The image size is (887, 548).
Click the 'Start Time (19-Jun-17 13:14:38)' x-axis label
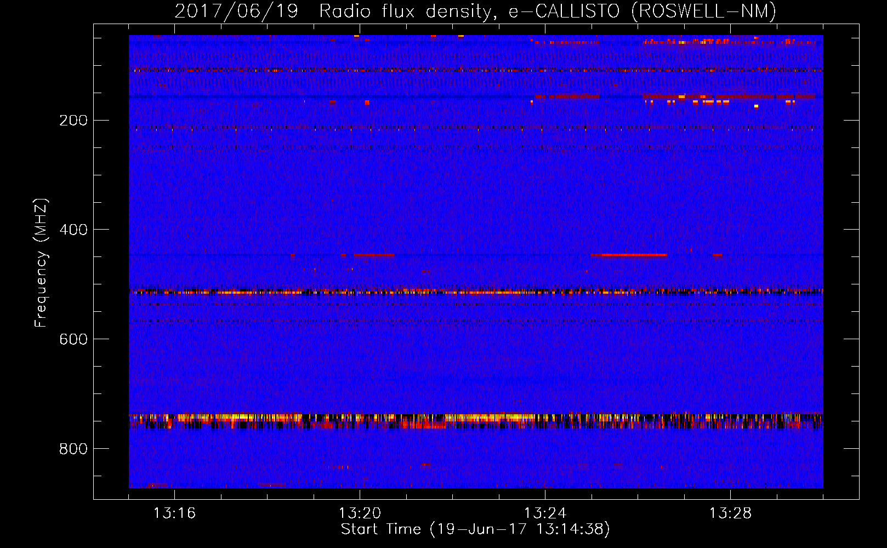pos(475,529)
